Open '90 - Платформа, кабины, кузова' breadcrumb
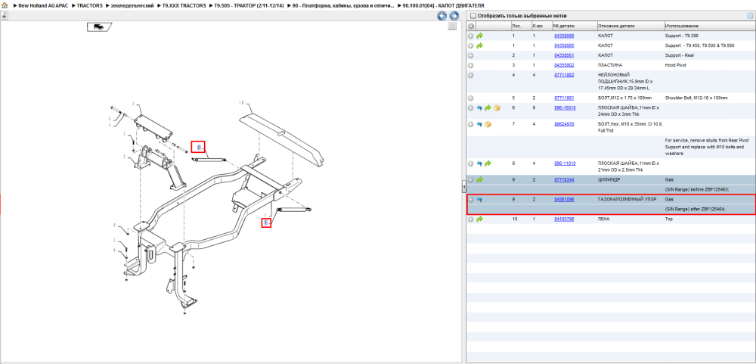 344,5
